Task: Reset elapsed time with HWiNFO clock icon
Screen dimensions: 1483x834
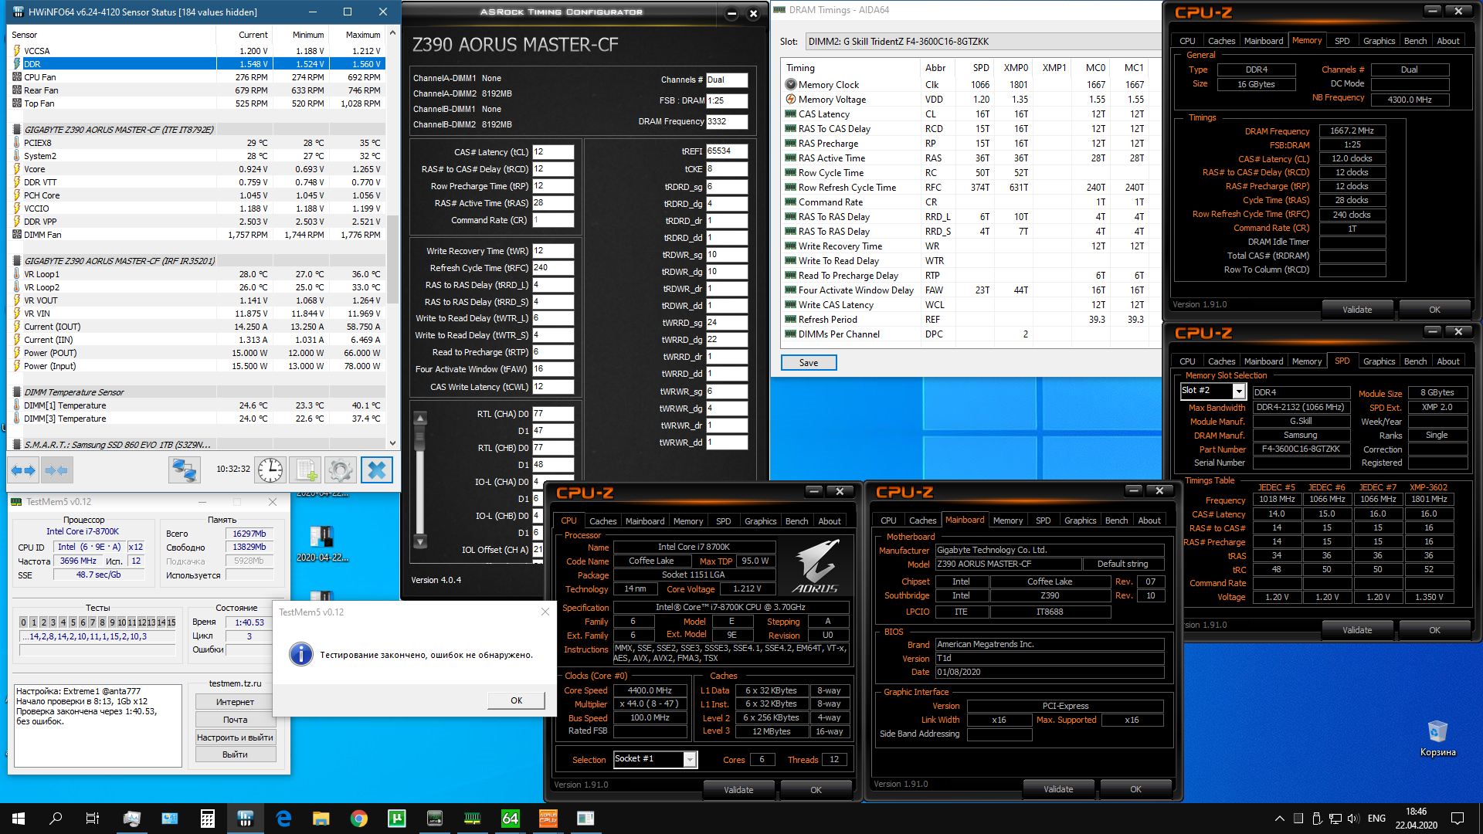Action: [x=270, y=470]
